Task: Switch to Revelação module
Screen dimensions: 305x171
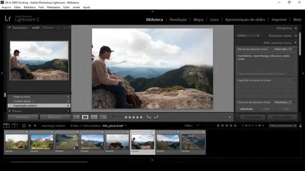Action: (x=178, y=19)
